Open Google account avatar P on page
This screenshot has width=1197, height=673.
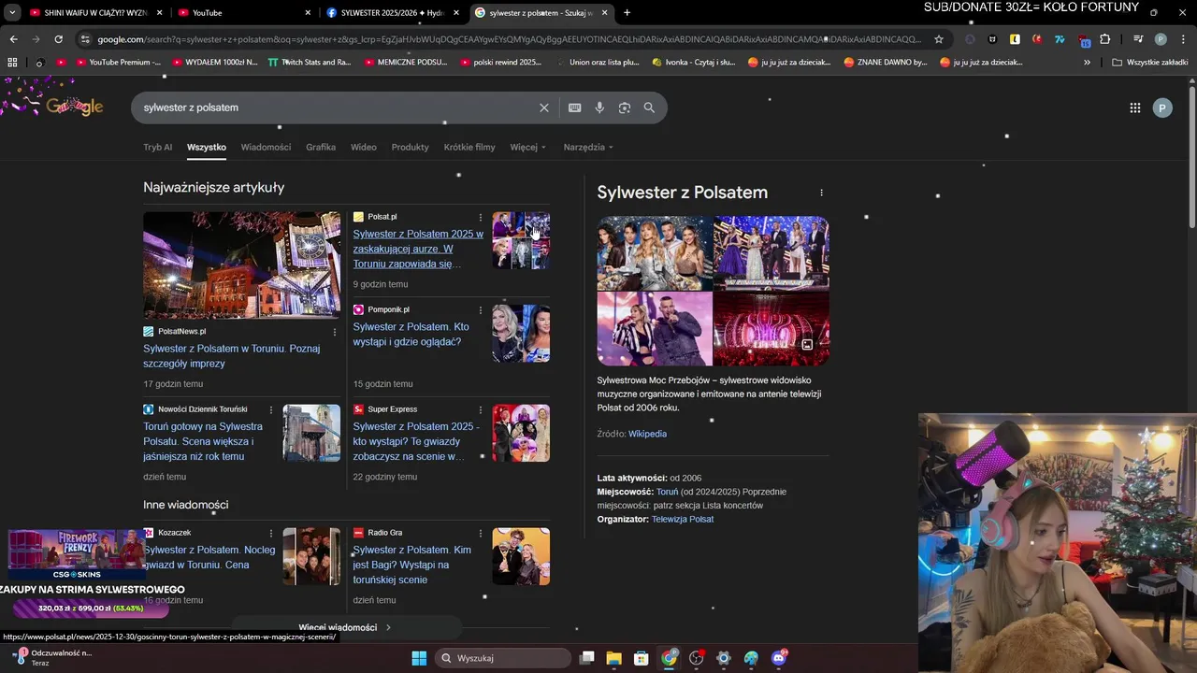[x=1161, y=107]
